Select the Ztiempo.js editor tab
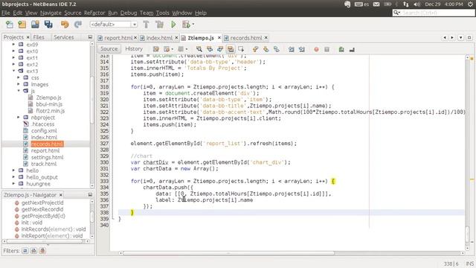476x268 pixels. [x=201, y=38]
